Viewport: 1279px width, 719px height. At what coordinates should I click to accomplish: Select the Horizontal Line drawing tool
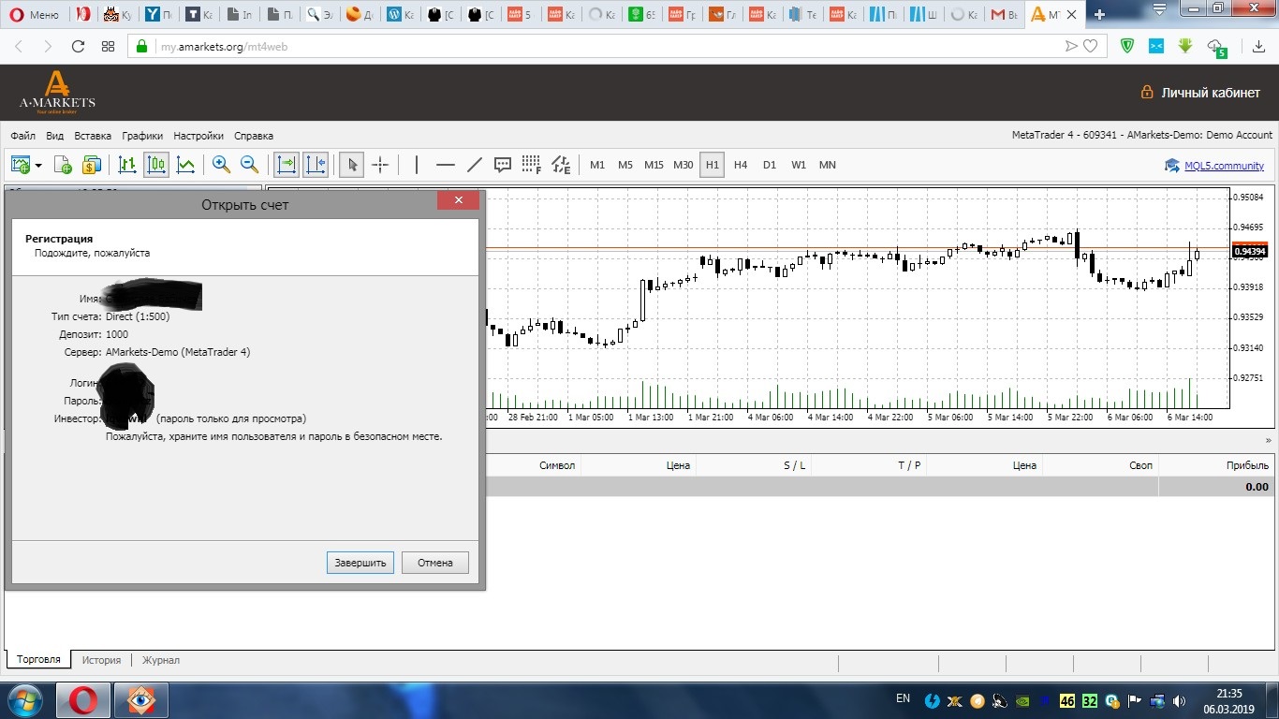point(446,165)
